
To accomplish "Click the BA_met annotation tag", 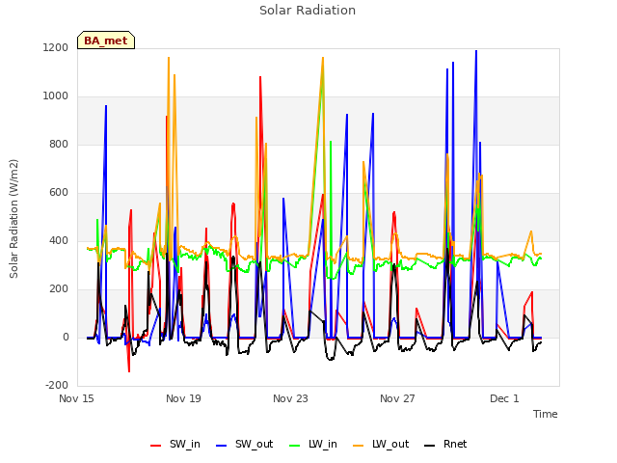I will [x=106, y=41].
